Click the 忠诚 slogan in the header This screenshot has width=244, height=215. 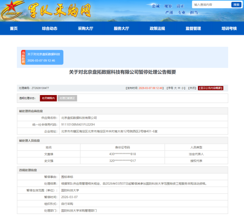tap(156, 6)
